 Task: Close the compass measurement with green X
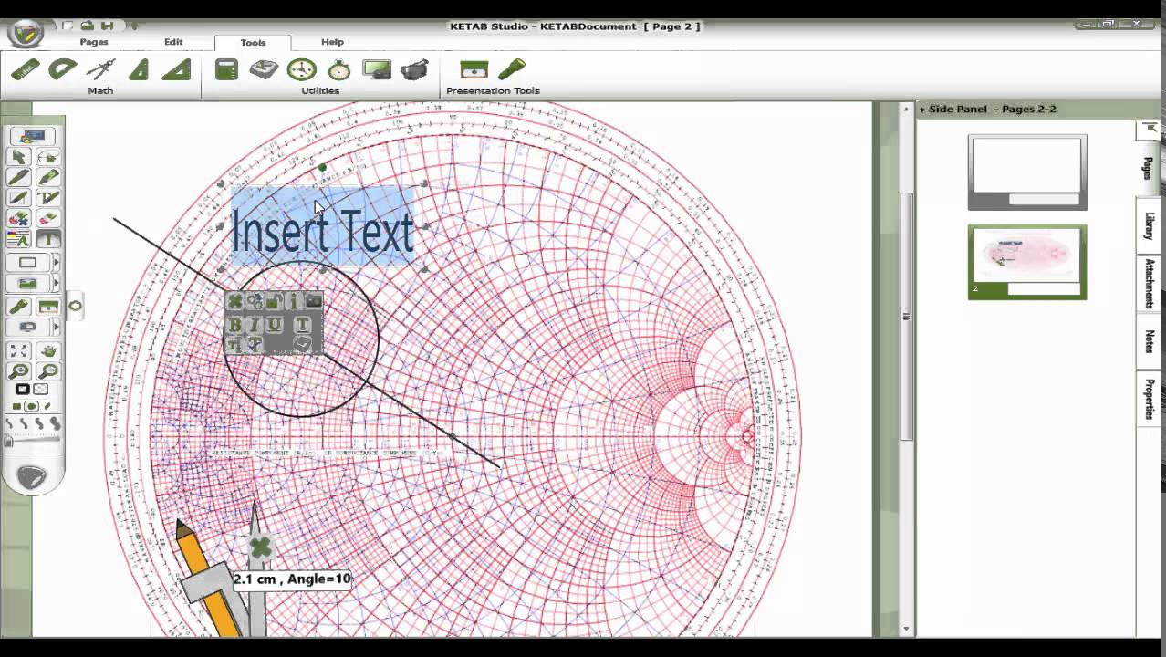(261, 547)
